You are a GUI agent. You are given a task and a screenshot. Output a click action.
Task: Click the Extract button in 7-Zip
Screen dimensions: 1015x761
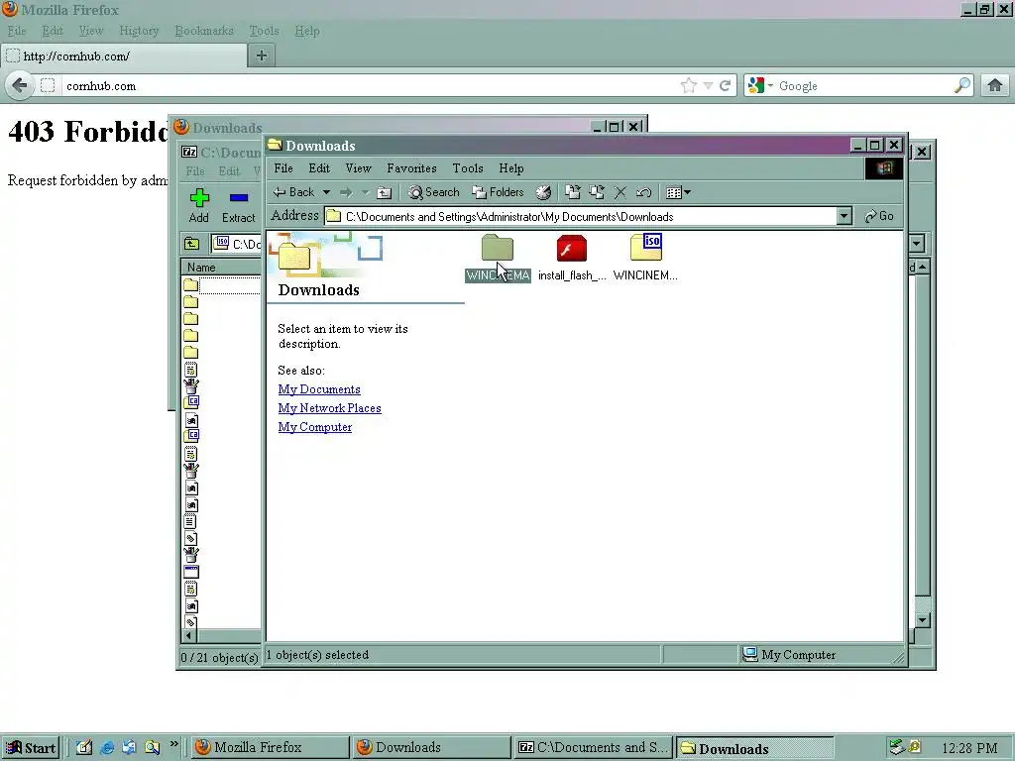coord(238,206)
